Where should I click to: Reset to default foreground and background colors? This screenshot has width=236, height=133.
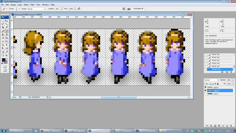(2, 63)
